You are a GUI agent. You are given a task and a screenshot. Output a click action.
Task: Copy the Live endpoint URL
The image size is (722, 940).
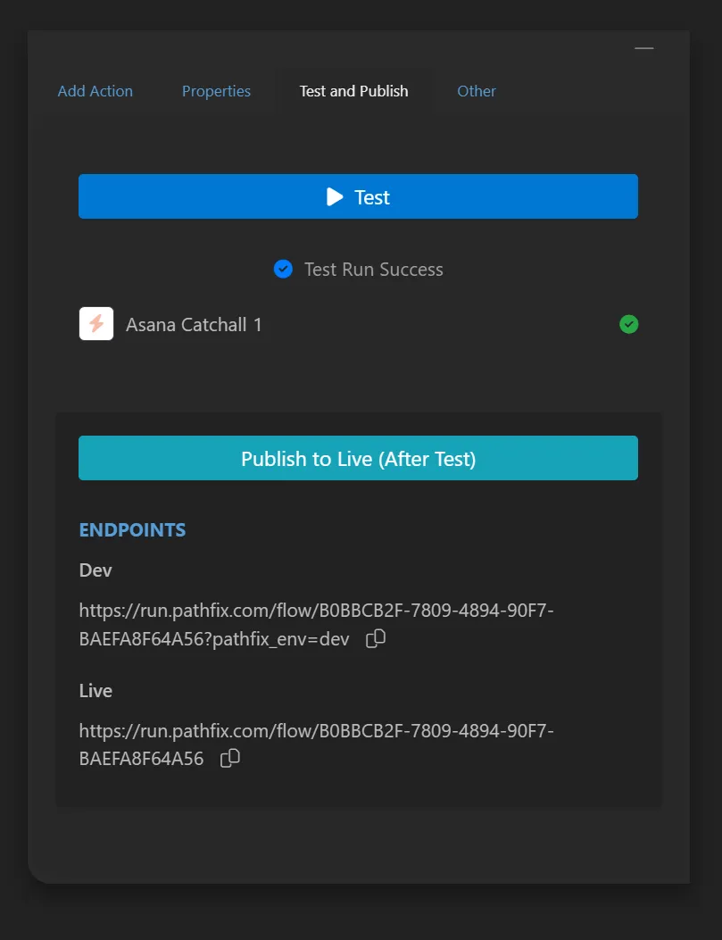click(x=230, y=759)
